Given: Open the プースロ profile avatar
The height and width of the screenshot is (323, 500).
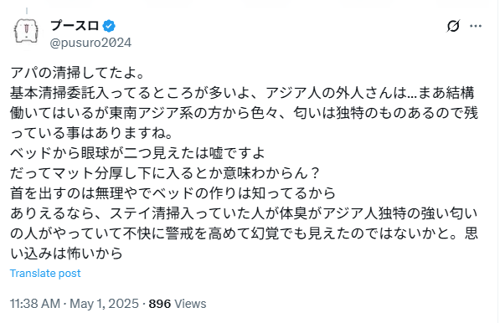Looking at the screenshot, I should click(26, 32).
